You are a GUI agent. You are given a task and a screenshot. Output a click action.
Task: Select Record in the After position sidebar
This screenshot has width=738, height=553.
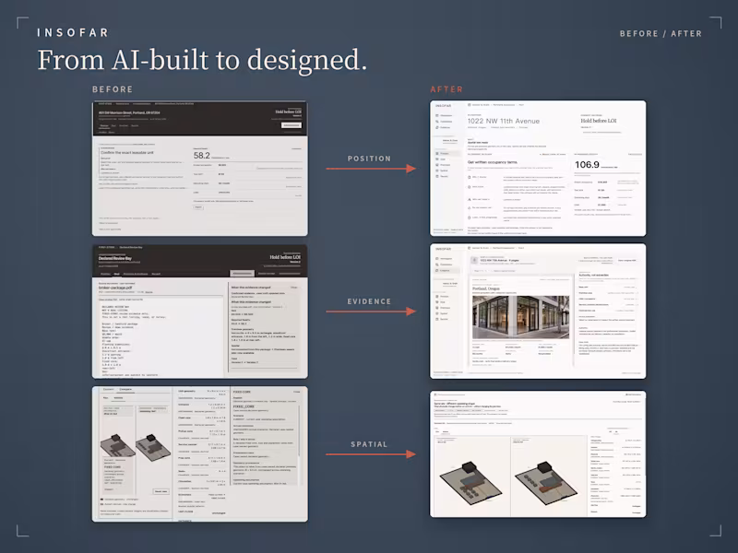(x=443, y=176)
